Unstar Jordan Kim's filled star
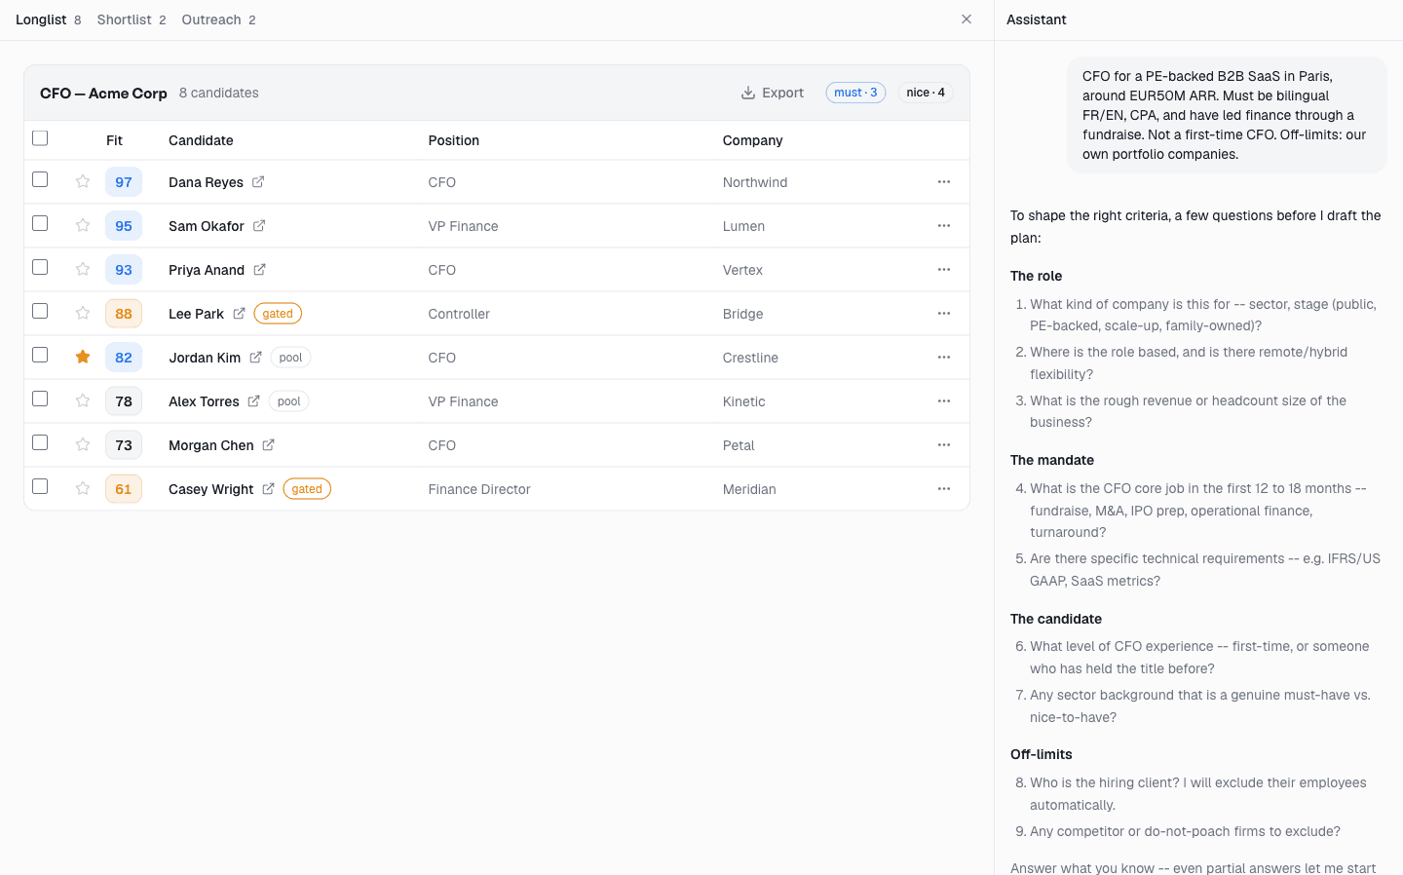This screenshot has height=875, width=1403. pos(83,357)
